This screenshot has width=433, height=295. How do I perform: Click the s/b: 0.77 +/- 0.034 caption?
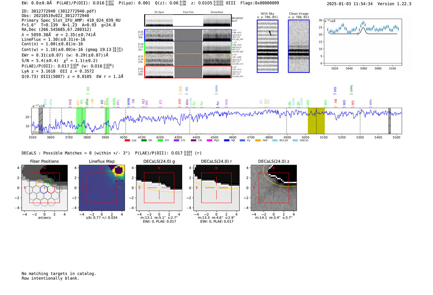(102, 218)
